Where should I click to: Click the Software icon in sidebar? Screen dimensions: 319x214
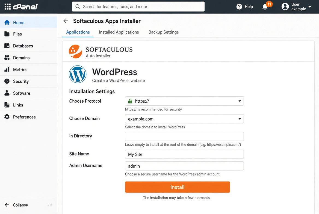(x=7, y=93)
